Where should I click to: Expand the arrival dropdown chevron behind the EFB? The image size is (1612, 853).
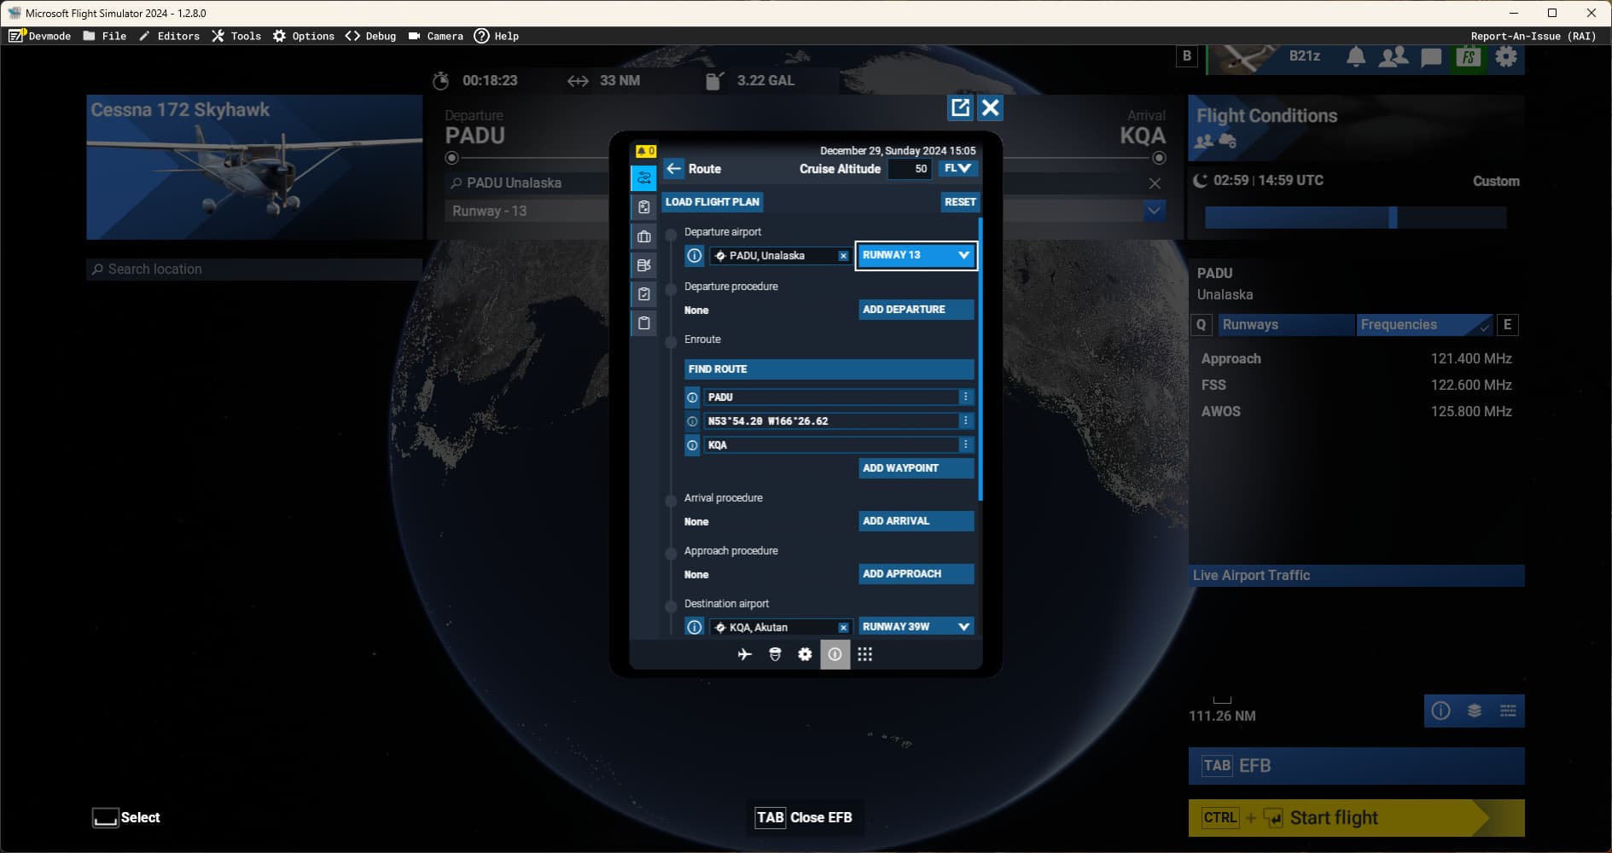pyautogui.click(x=1154, y=210)
